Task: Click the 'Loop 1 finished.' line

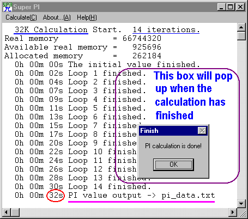Action: tap(80, 73)
